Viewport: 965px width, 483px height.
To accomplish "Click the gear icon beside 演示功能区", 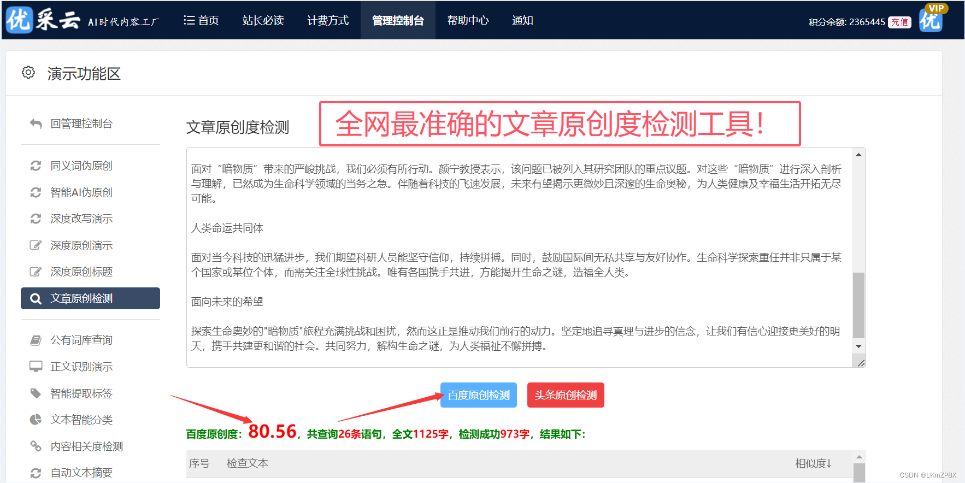I will pyautogui.click(x=28, y=72).
